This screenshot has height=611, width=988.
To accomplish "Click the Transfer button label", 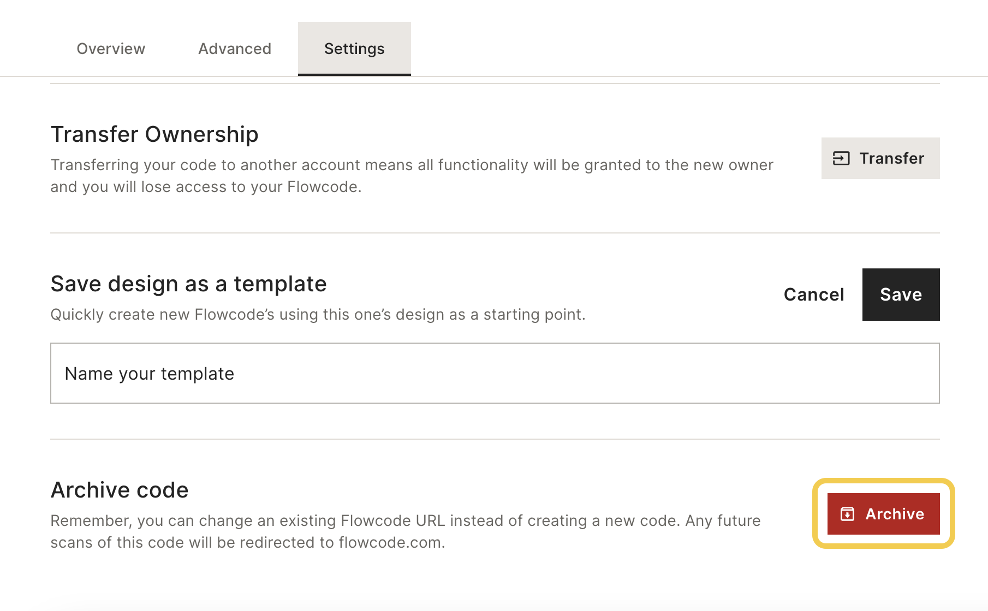I will tap(892, 158).
